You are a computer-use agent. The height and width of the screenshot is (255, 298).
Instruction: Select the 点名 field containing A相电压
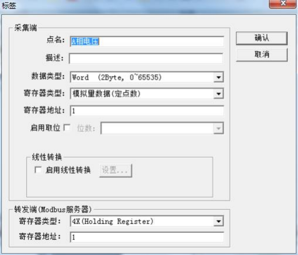pos(147,41)
